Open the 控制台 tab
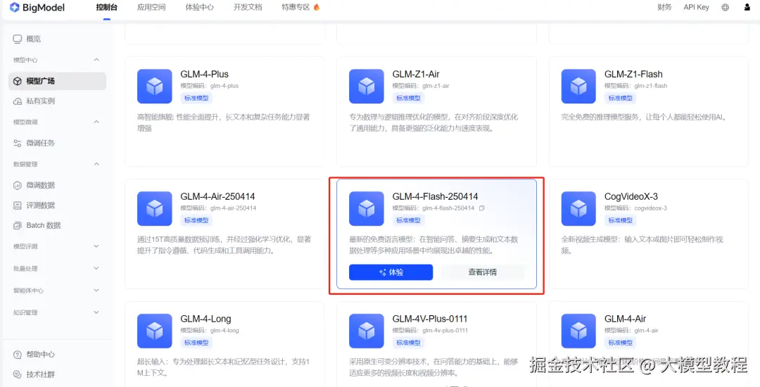Viewport: 760px width, 387px height. 107,7
